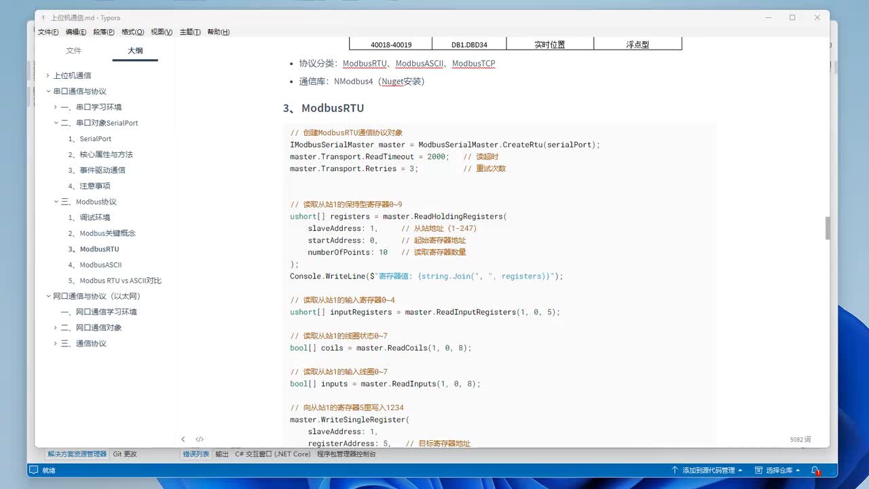Image resolution: width=869 pixels, height=489 pixels.
Task: Click the code line with Console.WriteLine
Action: (426, 276)
